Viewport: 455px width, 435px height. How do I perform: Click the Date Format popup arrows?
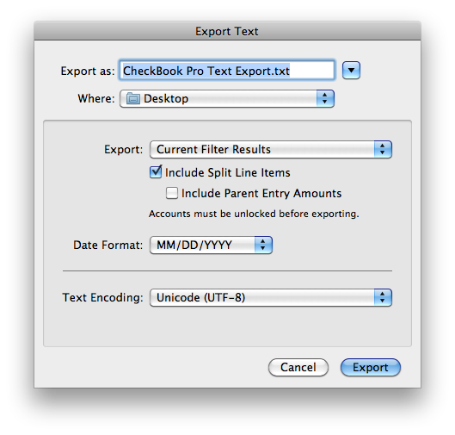point(263,245)
